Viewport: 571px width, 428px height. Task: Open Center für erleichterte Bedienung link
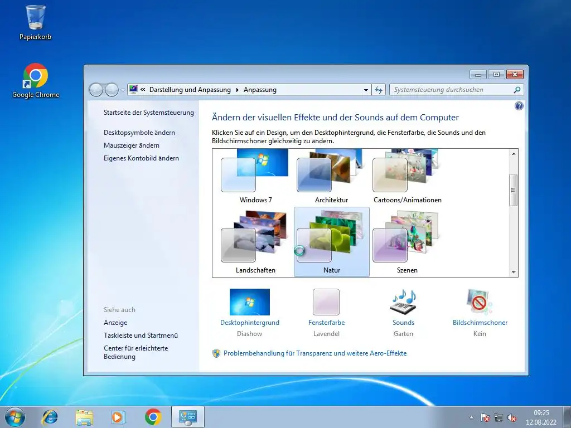[x=136, y=352]
